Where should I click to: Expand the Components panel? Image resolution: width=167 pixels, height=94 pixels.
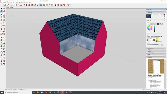[156, 48]
